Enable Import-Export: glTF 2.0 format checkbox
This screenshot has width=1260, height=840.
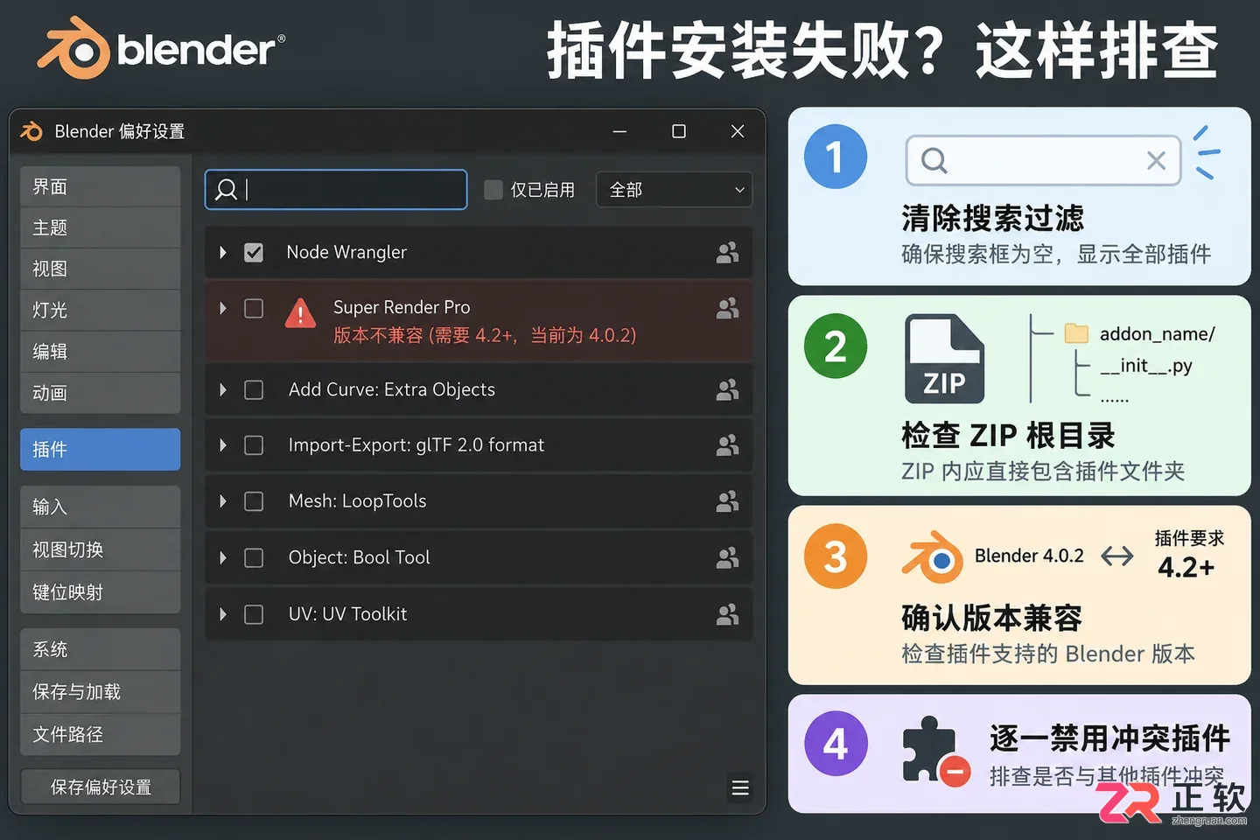254,445
